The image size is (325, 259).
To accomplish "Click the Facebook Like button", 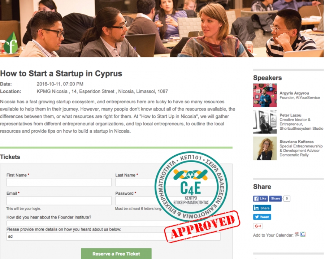I will point(260,198).
